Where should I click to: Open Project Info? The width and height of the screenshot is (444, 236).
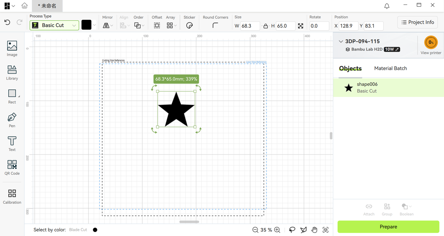pos(418,22)
